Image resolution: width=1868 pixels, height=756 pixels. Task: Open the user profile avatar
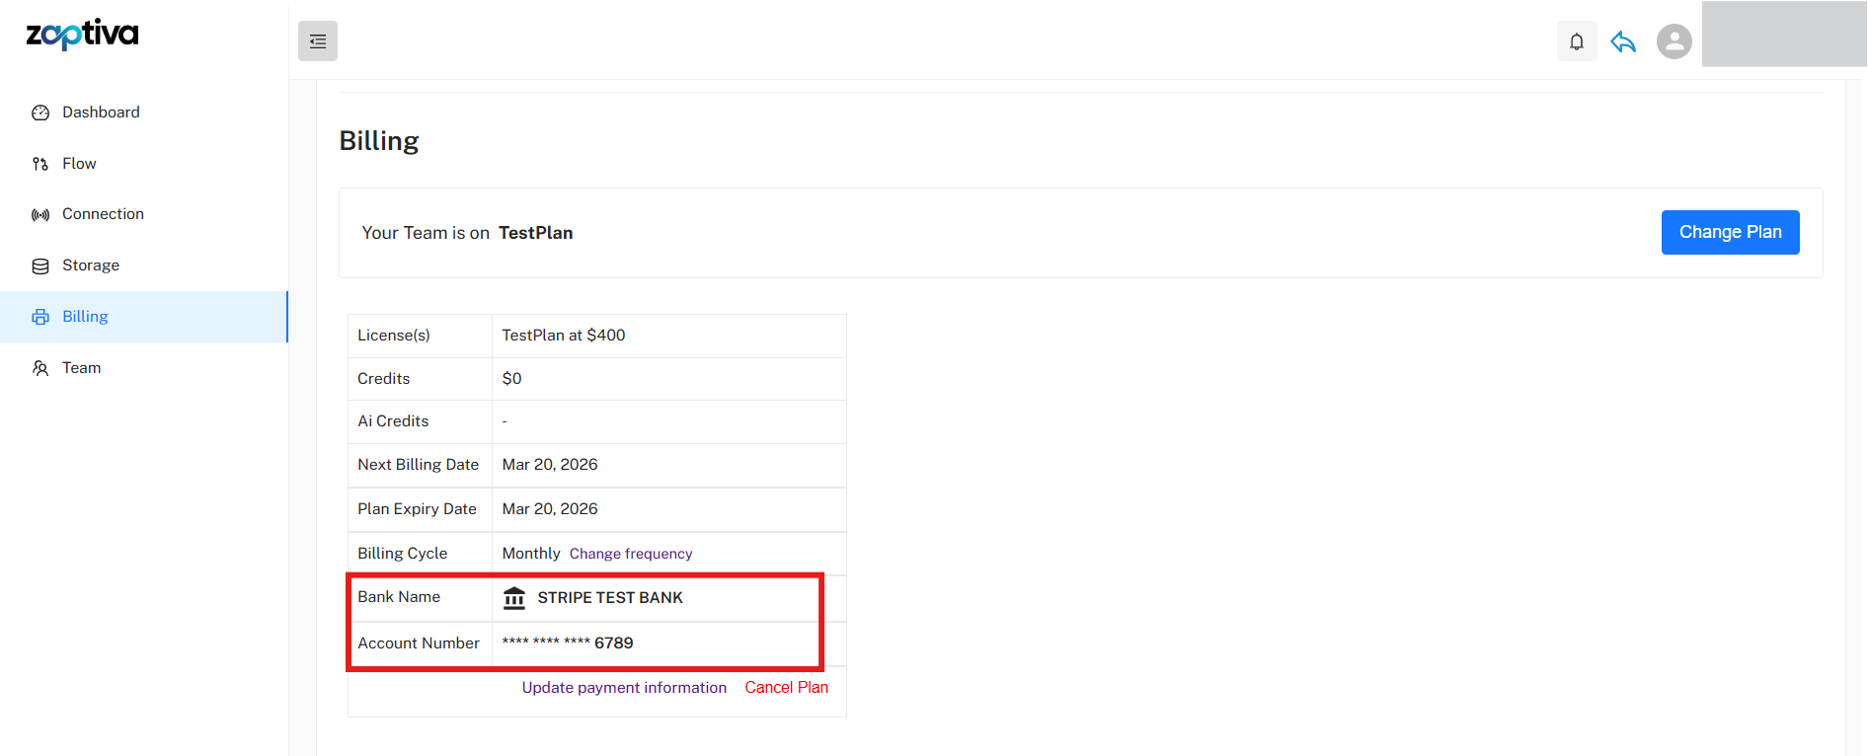(1673, 41)
